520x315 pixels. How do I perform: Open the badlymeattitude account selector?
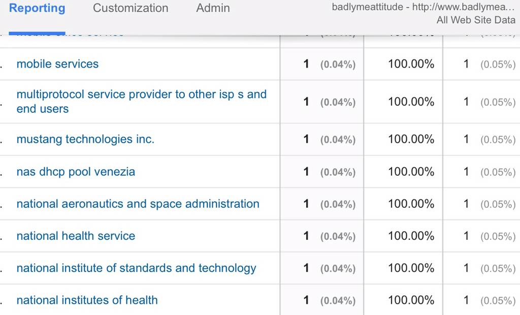point(423,14)
